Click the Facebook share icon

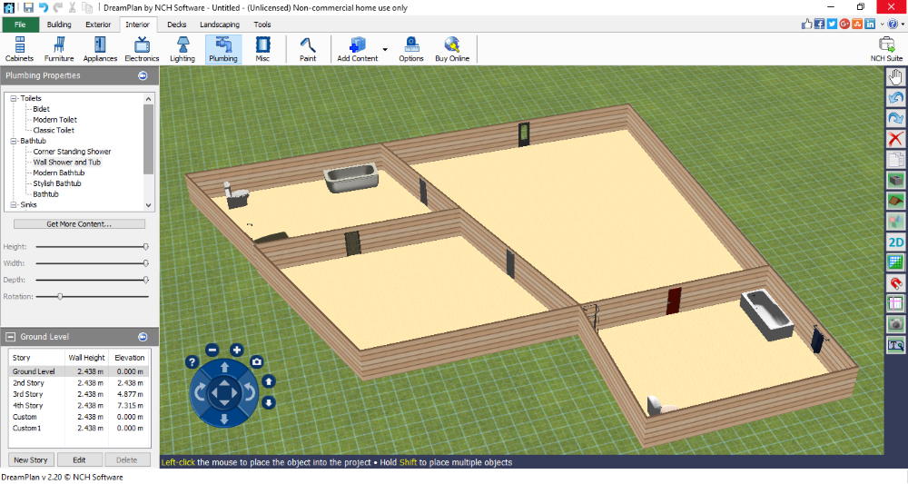(x=819, y=24)
